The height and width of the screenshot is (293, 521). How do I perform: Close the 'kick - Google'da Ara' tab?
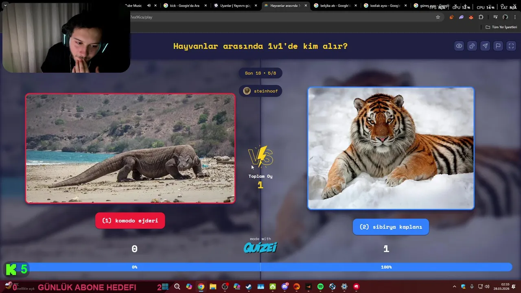pyautogui.click(x=206, y=6)
